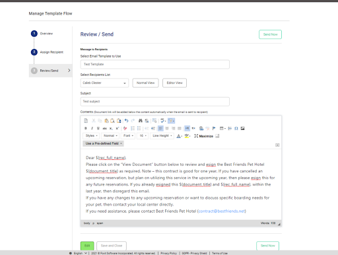
Task: Click the green Edit button
Action: pos(87,246)
